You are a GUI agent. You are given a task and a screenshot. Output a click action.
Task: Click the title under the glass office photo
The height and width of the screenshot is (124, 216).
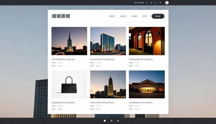point(102,59)
